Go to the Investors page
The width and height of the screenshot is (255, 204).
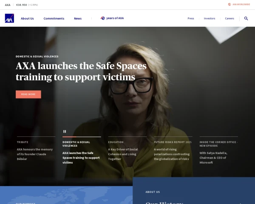(210, 18)
